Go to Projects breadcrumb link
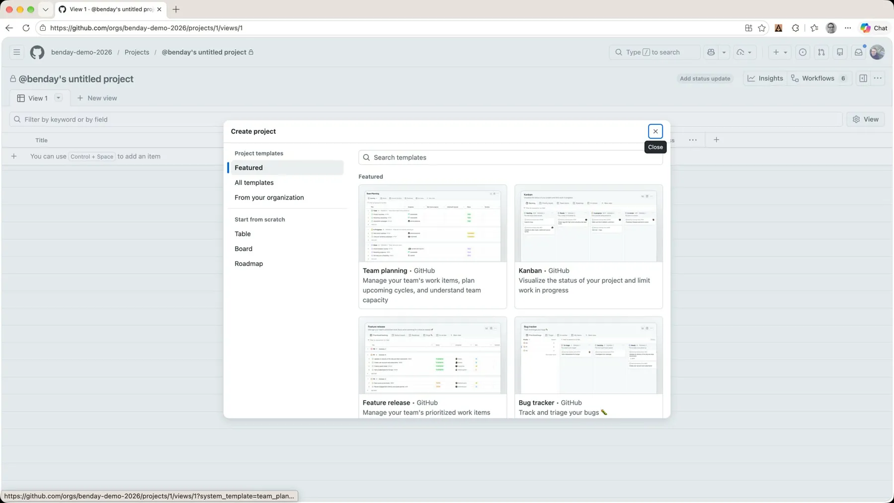Viewport: 894px width, 503px height. coord(137,52)
